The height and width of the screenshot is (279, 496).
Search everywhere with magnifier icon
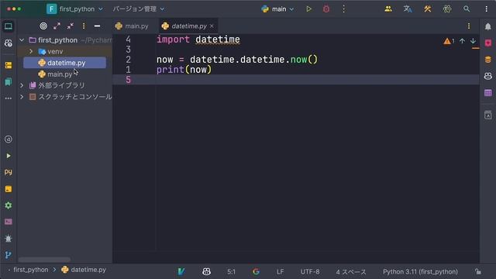(x=467, y=9)
